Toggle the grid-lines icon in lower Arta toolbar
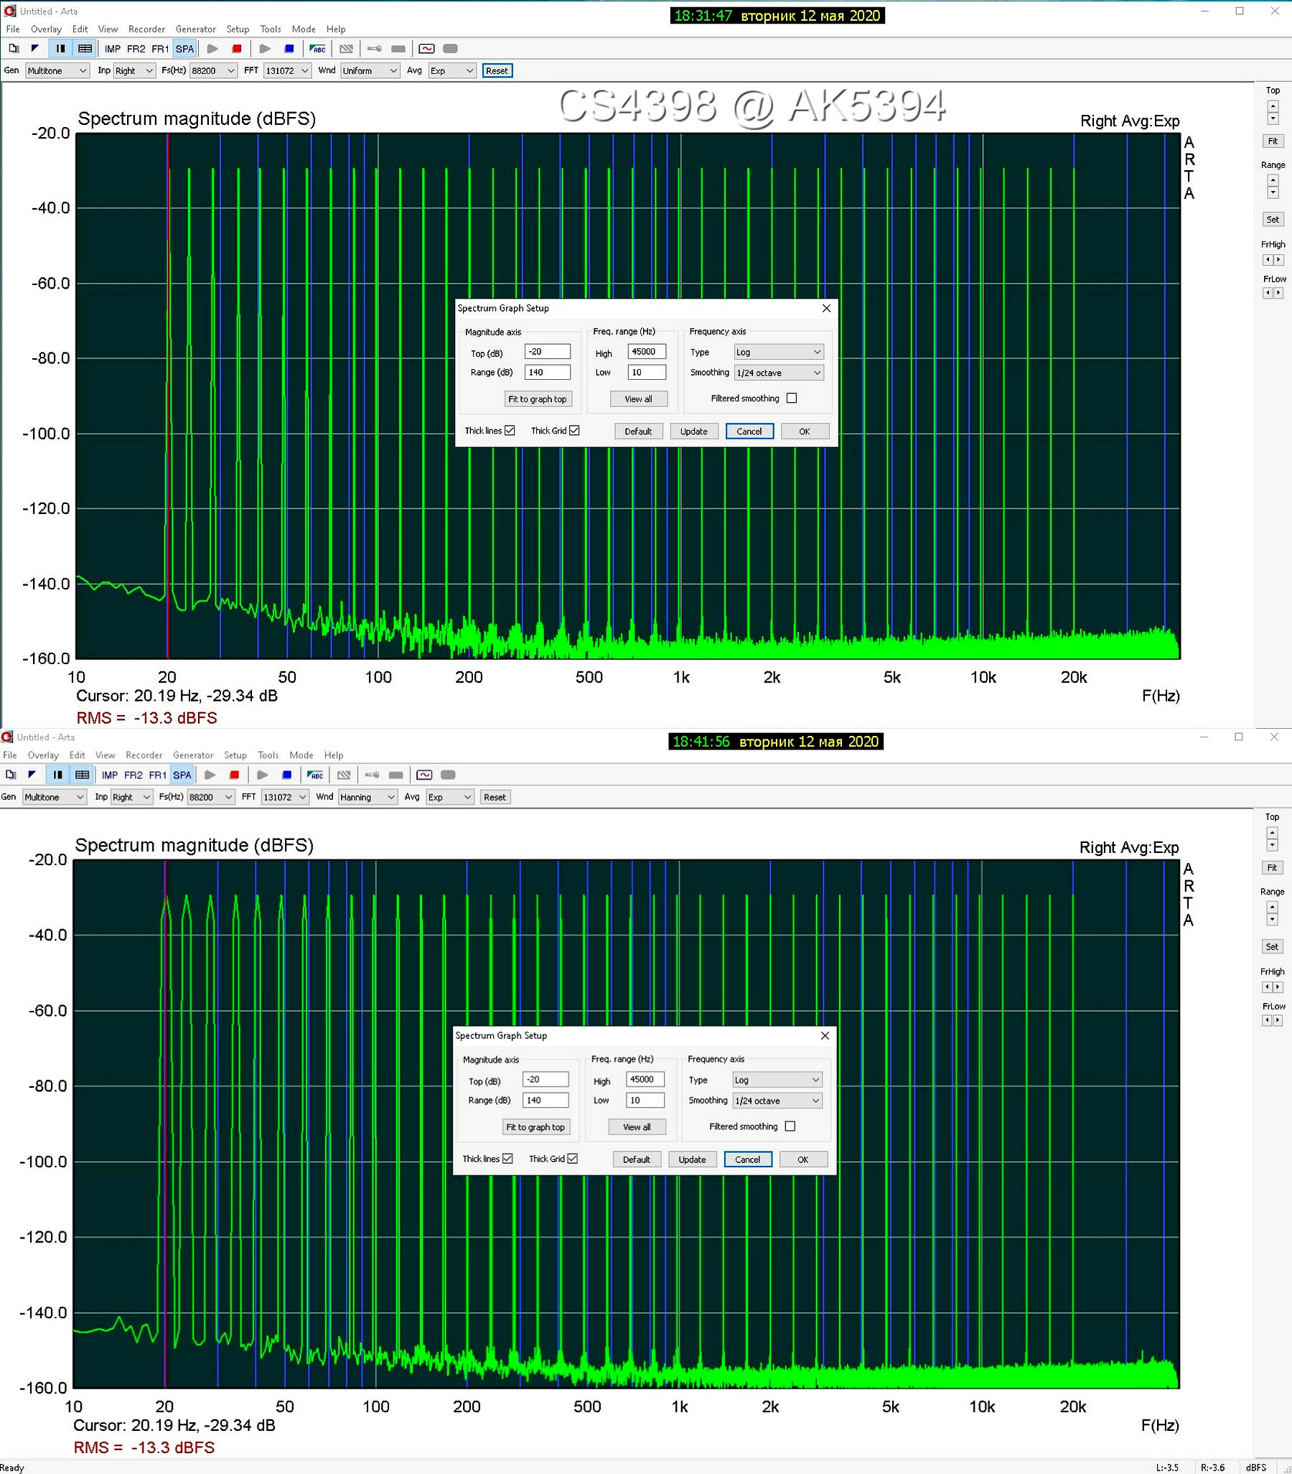1292x1474 pixels. click(83, 775)
